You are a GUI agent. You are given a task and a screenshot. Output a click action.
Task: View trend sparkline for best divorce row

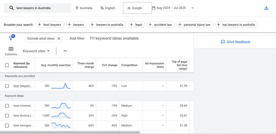click(61, 116)
